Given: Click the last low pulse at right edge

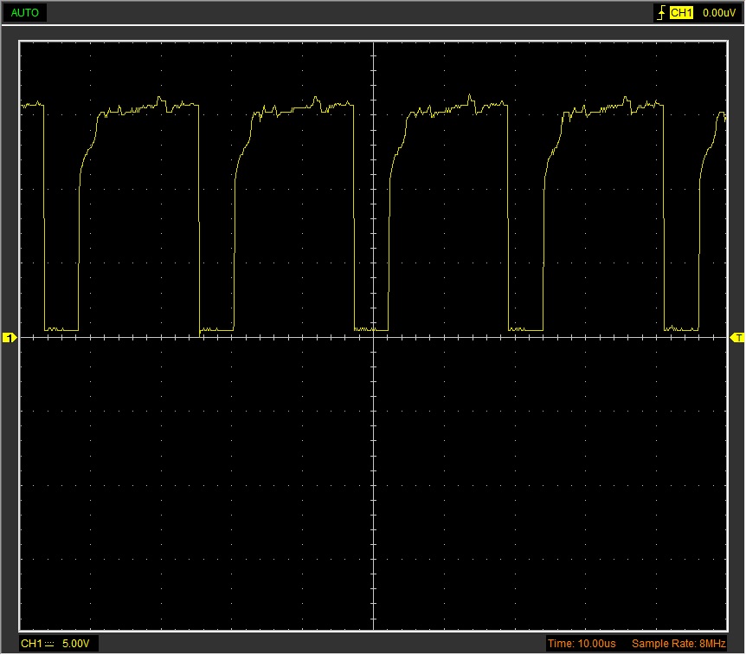Looking at the screenshot, I should (x=681, y=329).
